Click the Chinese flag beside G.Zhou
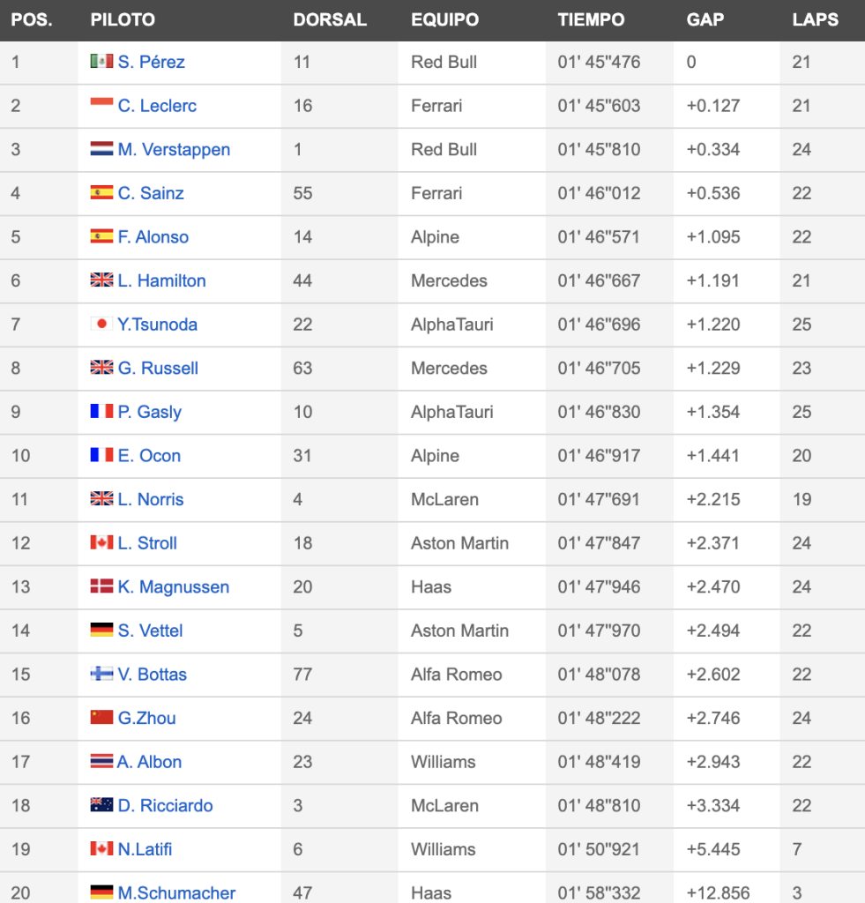The width and height of the screenshot is (865, 903). (x=101, y=717)
